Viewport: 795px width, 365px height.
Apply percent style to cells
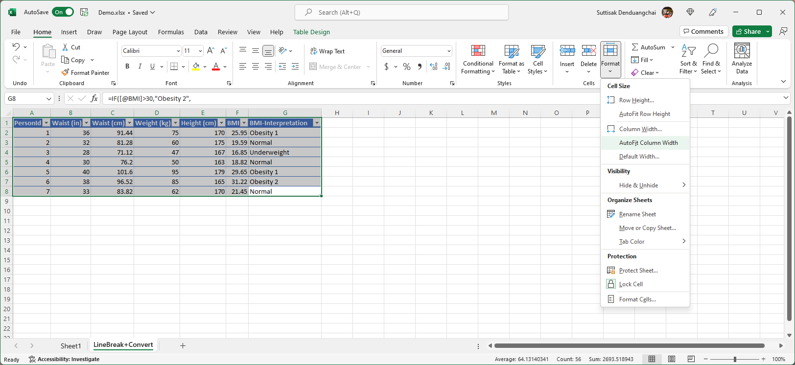point(407,67)
